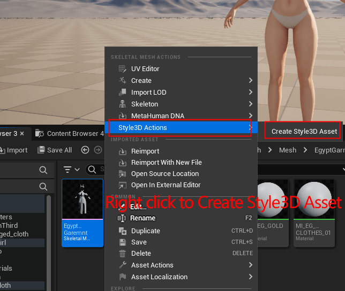Screen dimensions: 345x291
Task: Click the Import button in toolbar
Action: click(x=13, y=150)
